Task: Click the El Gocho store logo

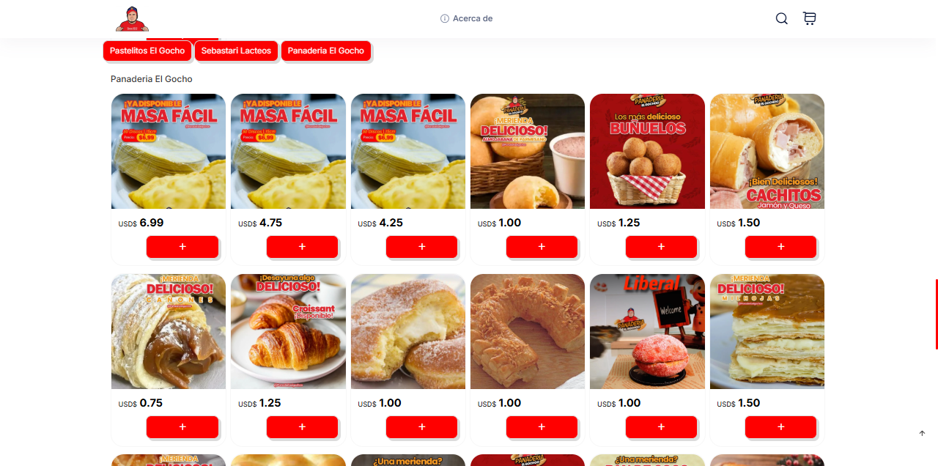Action: point(132,19)
